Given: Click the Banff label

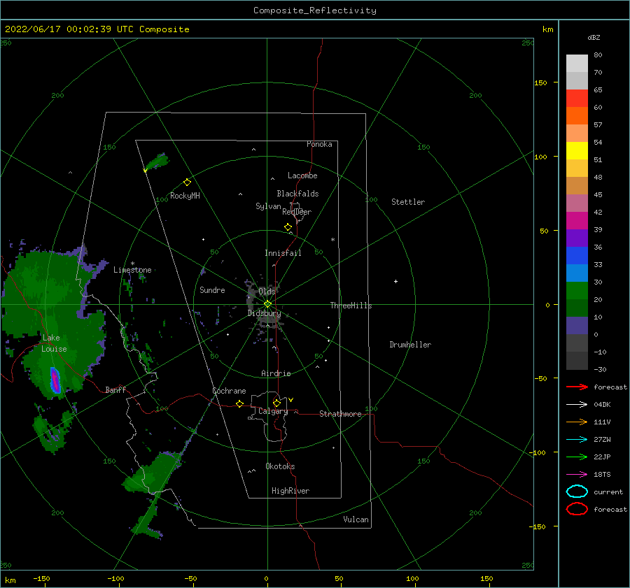Looking at the screenshot, I should (x=115, y=389).
